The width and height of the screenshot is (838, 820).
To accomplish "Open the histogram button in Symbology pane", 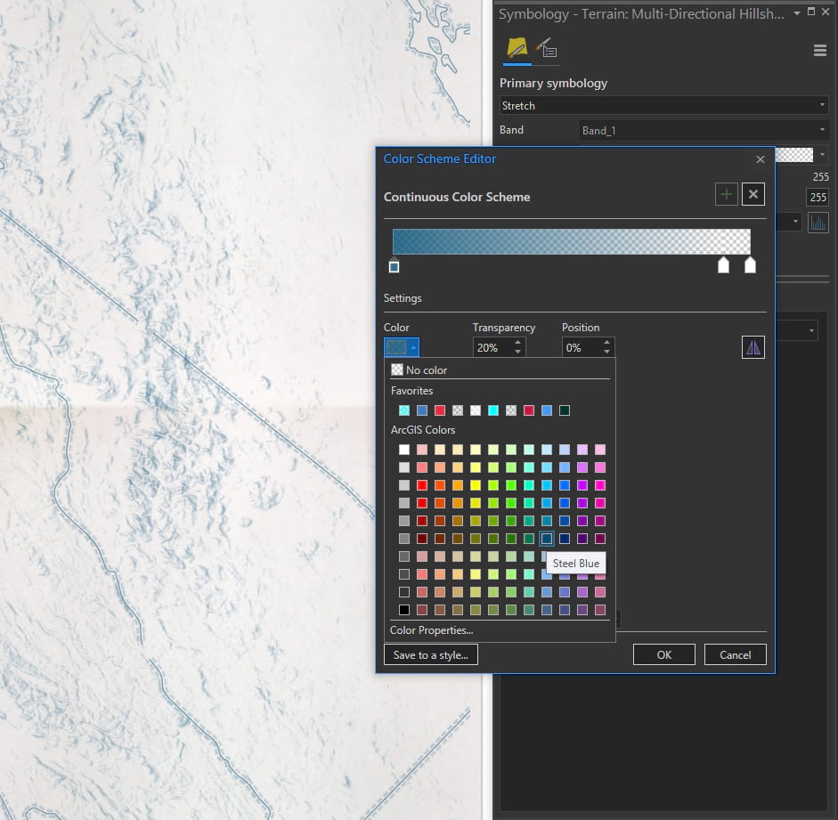I will [818, 223].
